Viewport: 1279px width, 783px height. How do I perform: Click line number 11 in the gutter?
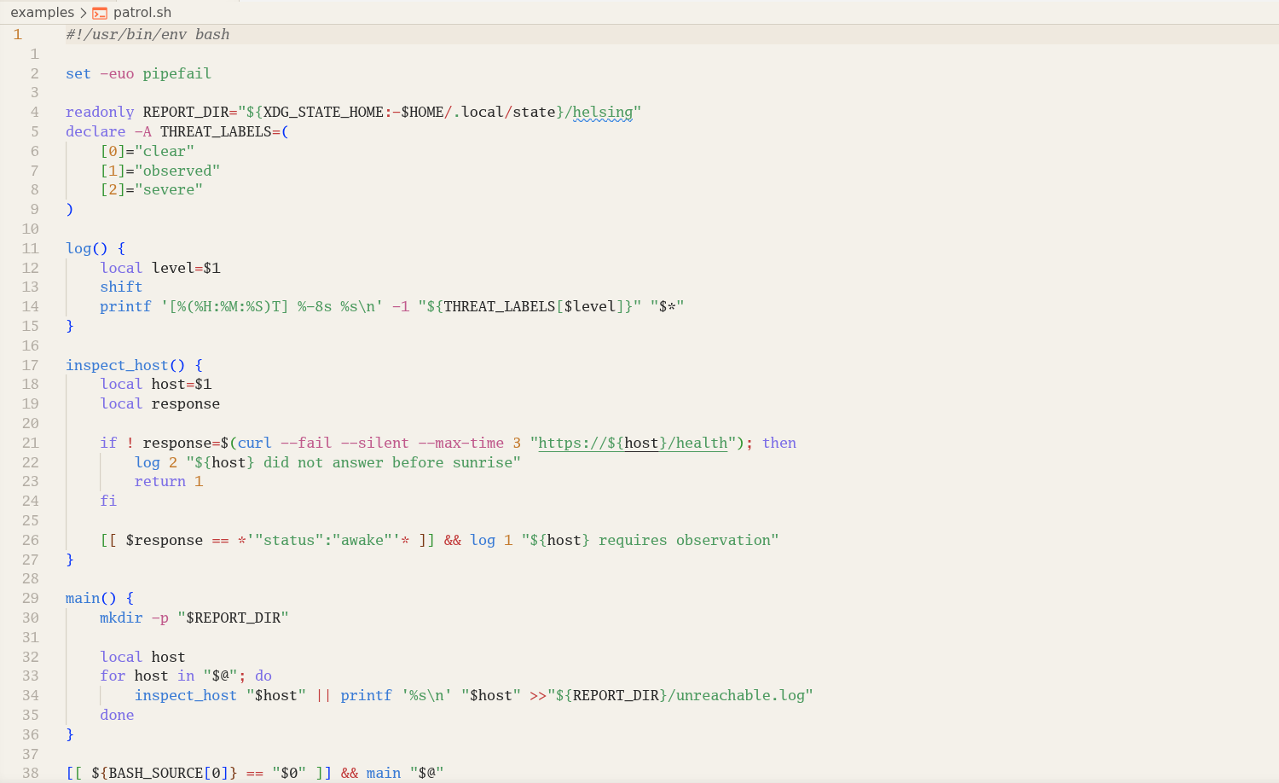point(31,248)
